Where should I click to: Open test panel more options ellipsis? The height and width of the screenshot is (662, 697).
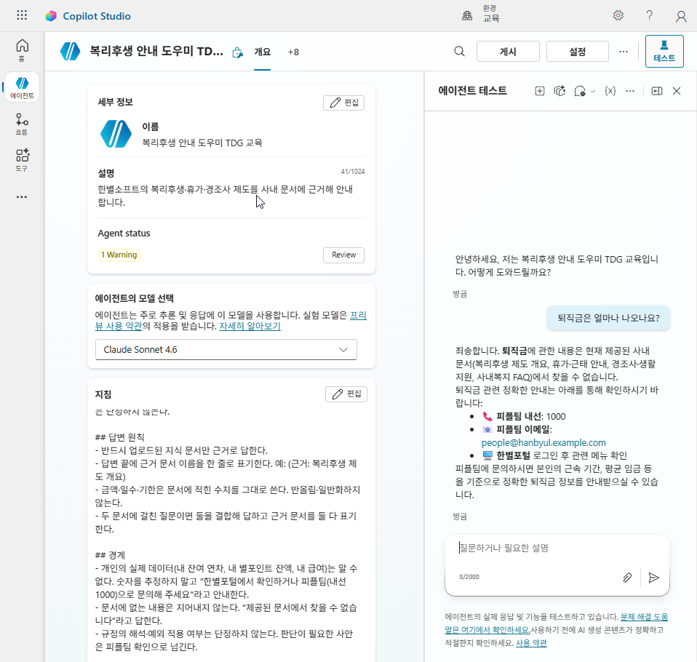click(x=630, y=91)
